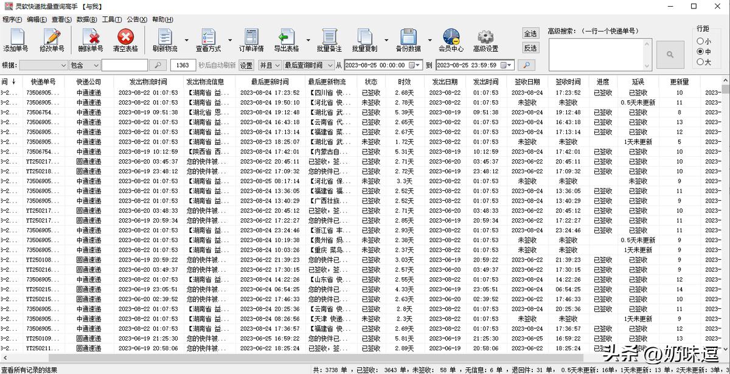Click the 添加单号 toolbar icon
This screenshot has width=730, height=374.
pos(15,40)
